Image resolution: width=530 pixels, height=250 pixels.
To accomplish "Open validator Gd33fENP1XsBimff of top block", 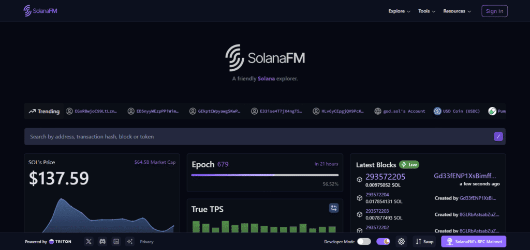I will click(466, 176).
